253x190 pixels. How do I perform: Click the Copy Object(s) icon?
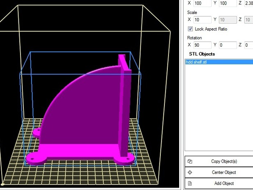[190, 161]
